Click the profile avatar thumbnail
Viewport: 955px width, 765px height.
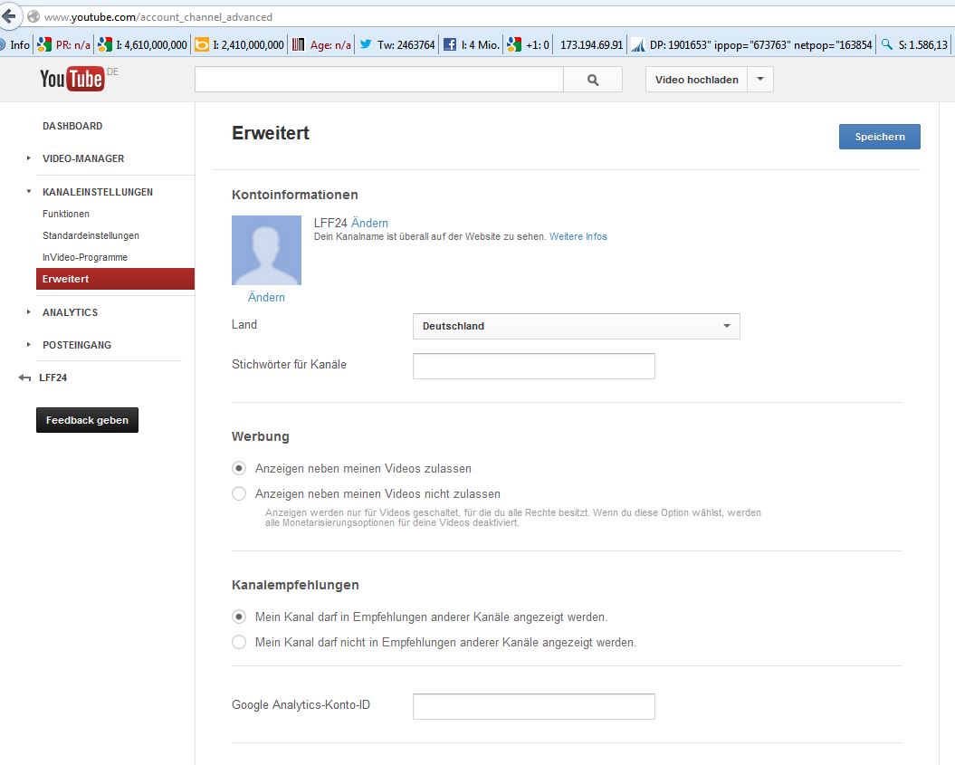coord(266,250)
